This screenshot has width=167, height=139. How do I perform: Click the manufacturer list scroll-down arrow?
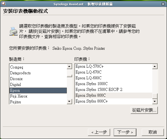tap(69, 101)
